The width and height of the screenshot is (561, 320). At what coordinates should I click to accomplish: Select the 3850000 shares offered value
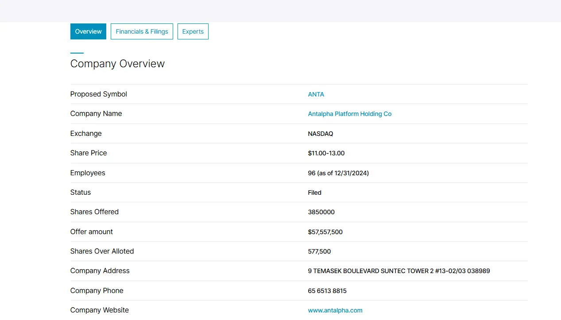321,212
